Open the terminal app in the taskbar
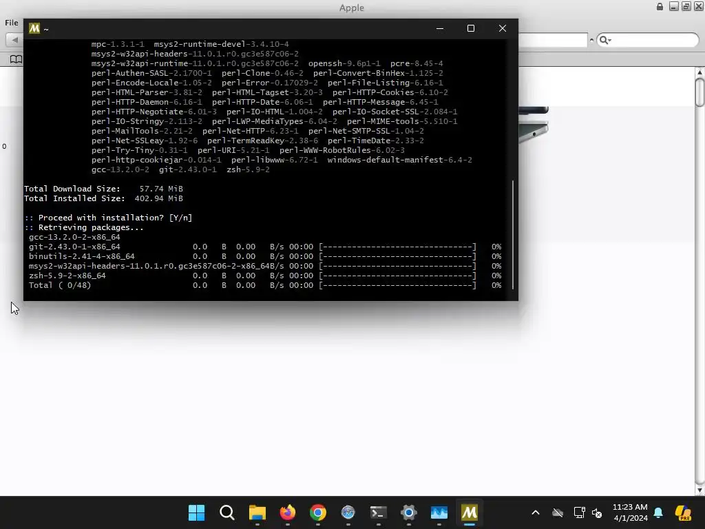Image resolution: width=705 pixels, height=529 pixels. pos(378,512)
